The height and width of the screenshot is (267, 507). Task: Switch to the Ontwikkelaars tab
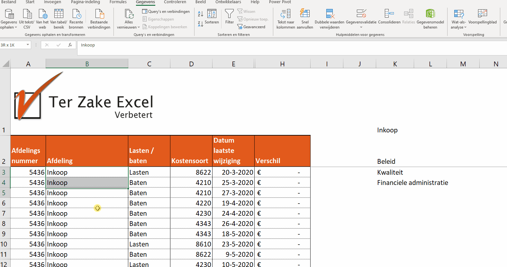pos(228,2)
